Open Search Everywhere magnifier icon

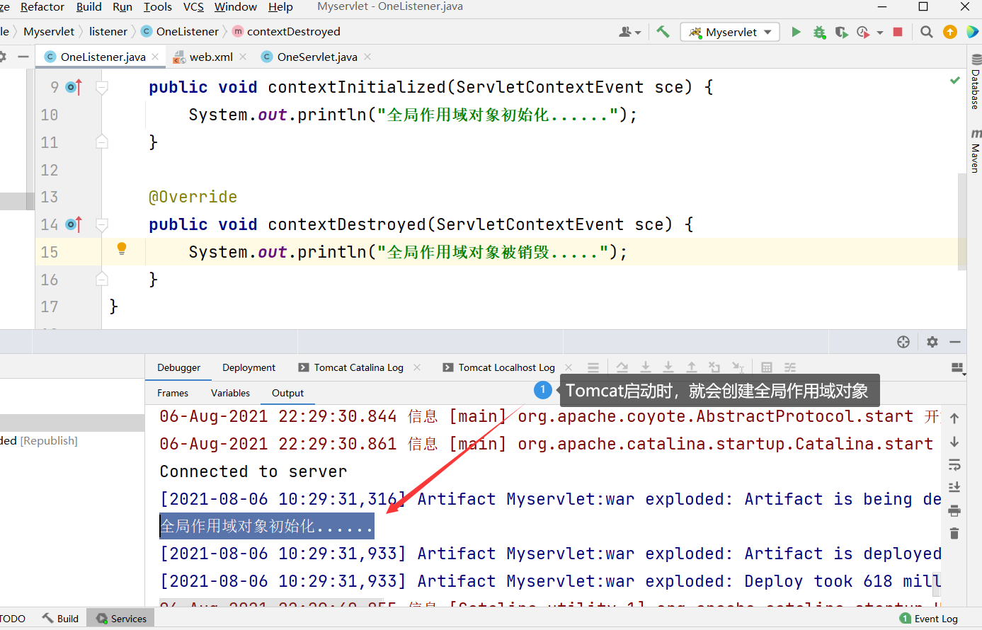(926, 32)
